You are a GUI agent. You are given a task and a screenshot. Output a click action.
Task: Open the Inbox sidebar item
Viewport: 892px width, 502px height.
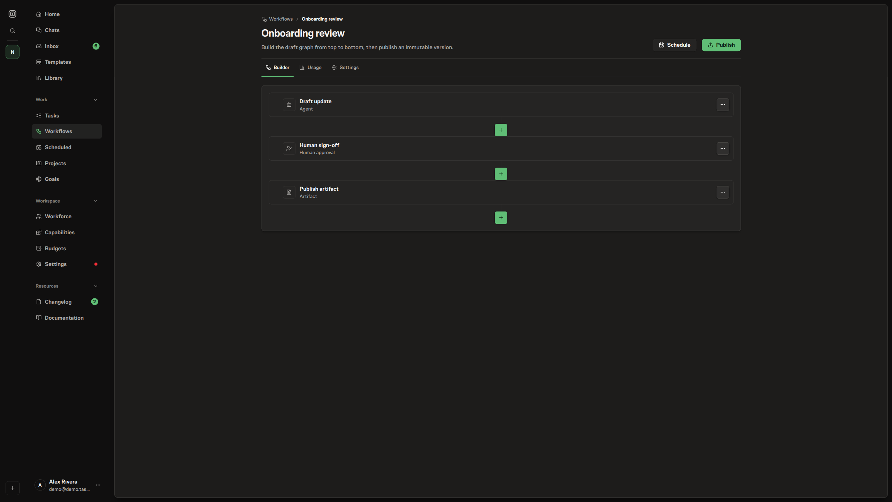(67, 46)
